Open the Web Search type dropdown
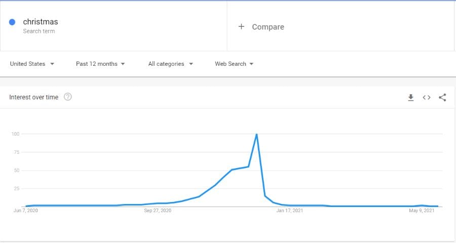456x243 pixels. (x=234, y=64)
